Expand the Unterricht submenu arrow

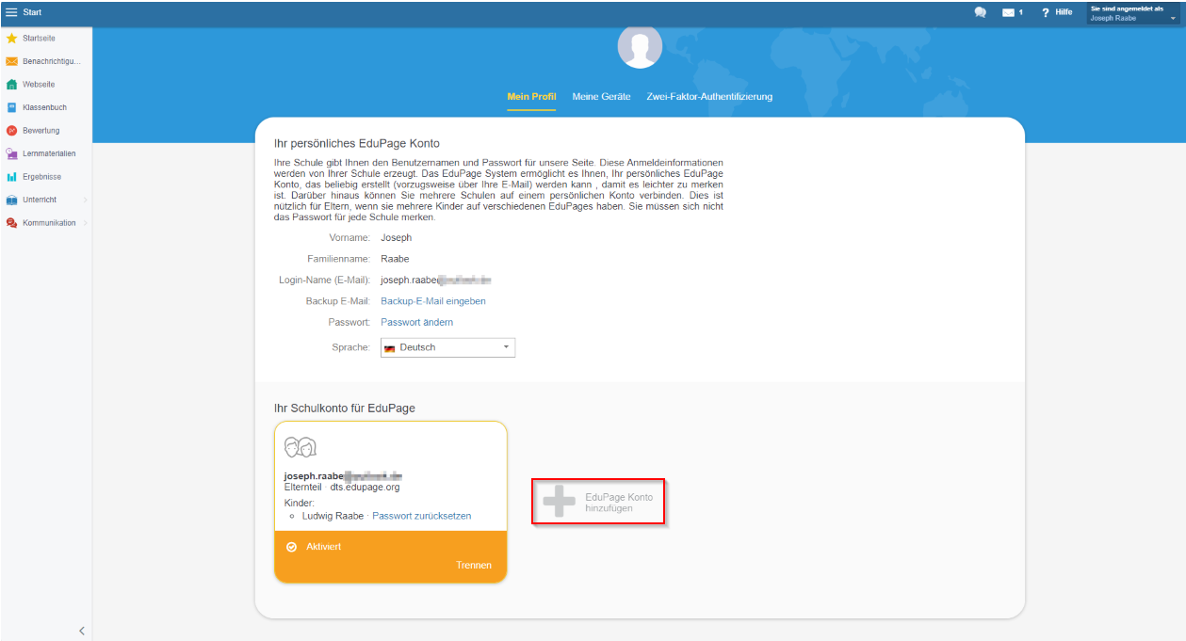[x=85, y=200]
